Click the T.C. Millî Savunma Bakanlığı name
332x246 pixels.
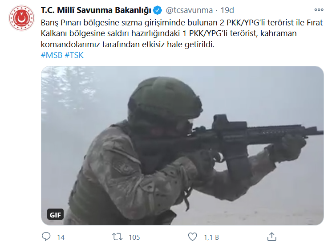[96, 10]
